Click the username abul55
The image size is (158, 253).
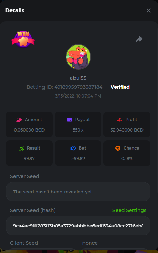click(78, 78)
